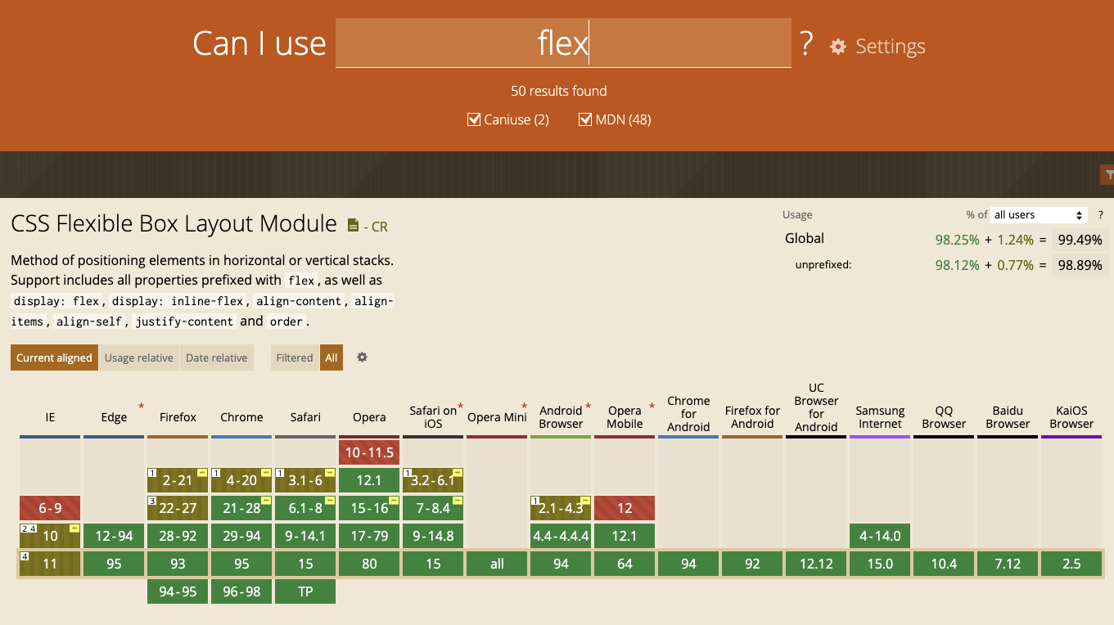Screen dimensions: 1114x625
Task: Click the table settings gear next to All
Action: click(x=361, y=357)
